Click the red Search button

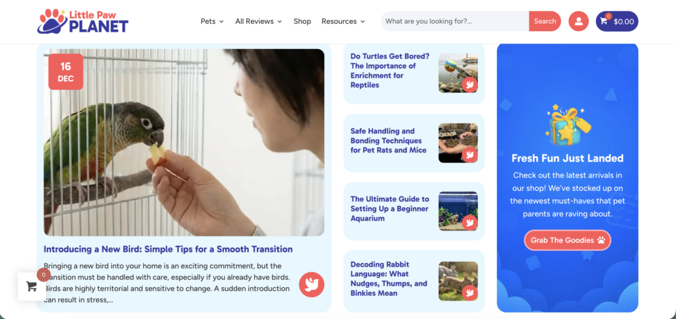click(x=545, y=21)
